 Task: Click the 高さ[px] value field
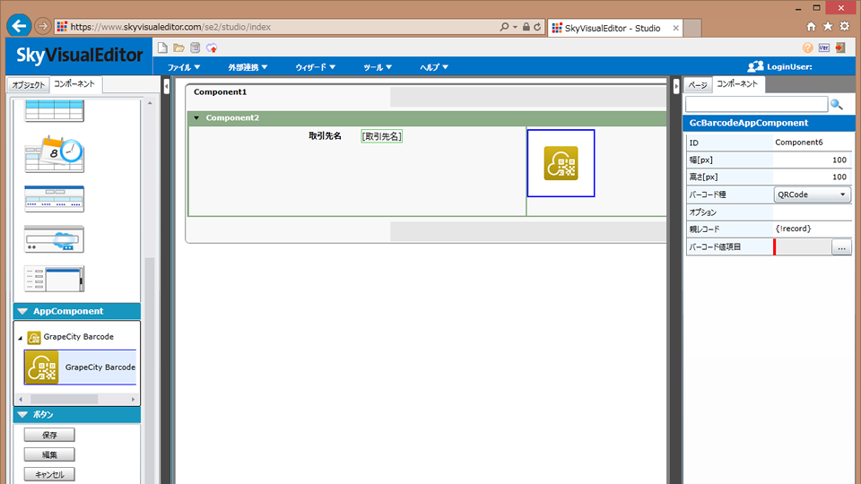coord(812,177)
